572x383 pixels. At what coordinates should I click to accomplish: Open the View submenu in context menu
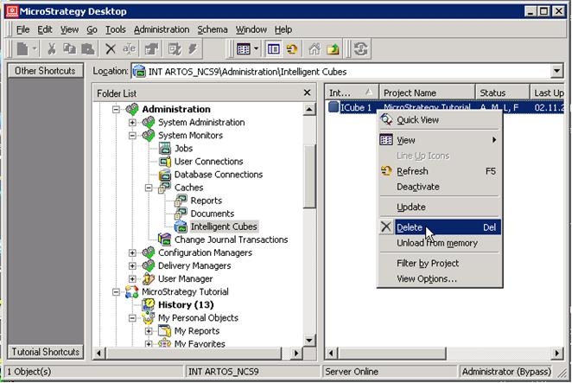click(x=440, y=140)
